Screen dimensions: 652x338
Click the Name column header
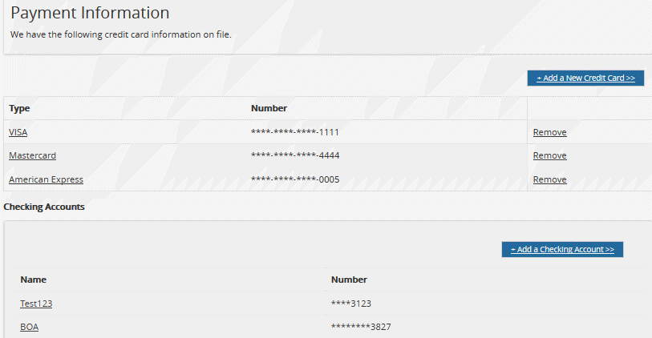coord(33,280)
